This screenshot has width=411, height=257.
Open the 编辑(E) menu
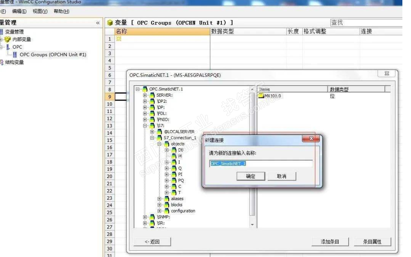[x=19, y=11]
